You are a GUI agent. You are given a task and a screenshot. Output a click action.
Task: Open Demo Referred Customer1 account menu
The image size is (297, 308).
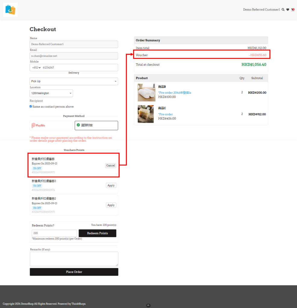pyautogui.click(x=261, y=10)
